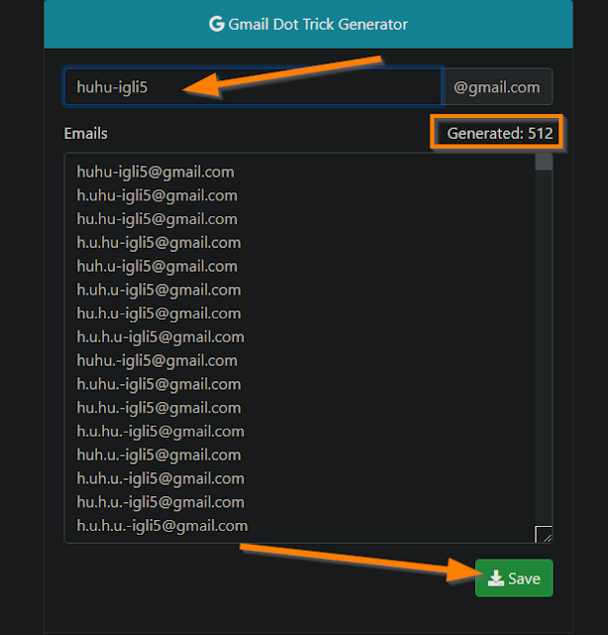
Task: Click the Google G logo icon
Action: click(x=216, y=24)
